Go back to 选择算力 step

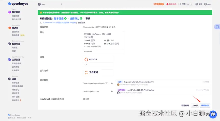click(x=75, y=18)
